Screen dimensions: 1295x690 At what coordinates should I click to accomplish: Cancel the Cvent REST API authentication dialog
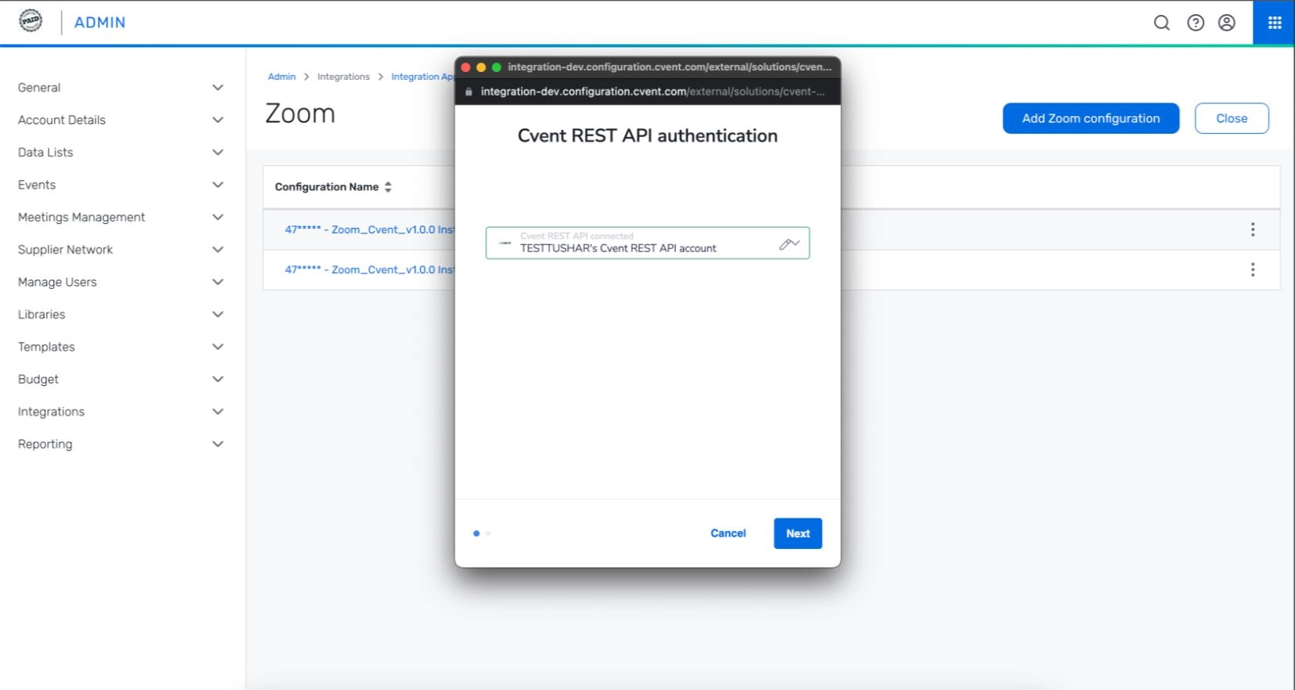(728, 533)
